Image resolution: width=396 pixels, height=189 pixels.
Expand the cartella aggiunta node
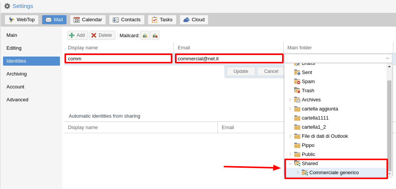tap(290, 109)
